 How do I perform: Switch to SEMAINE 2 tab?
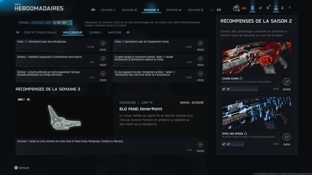(x=129, y=10)
